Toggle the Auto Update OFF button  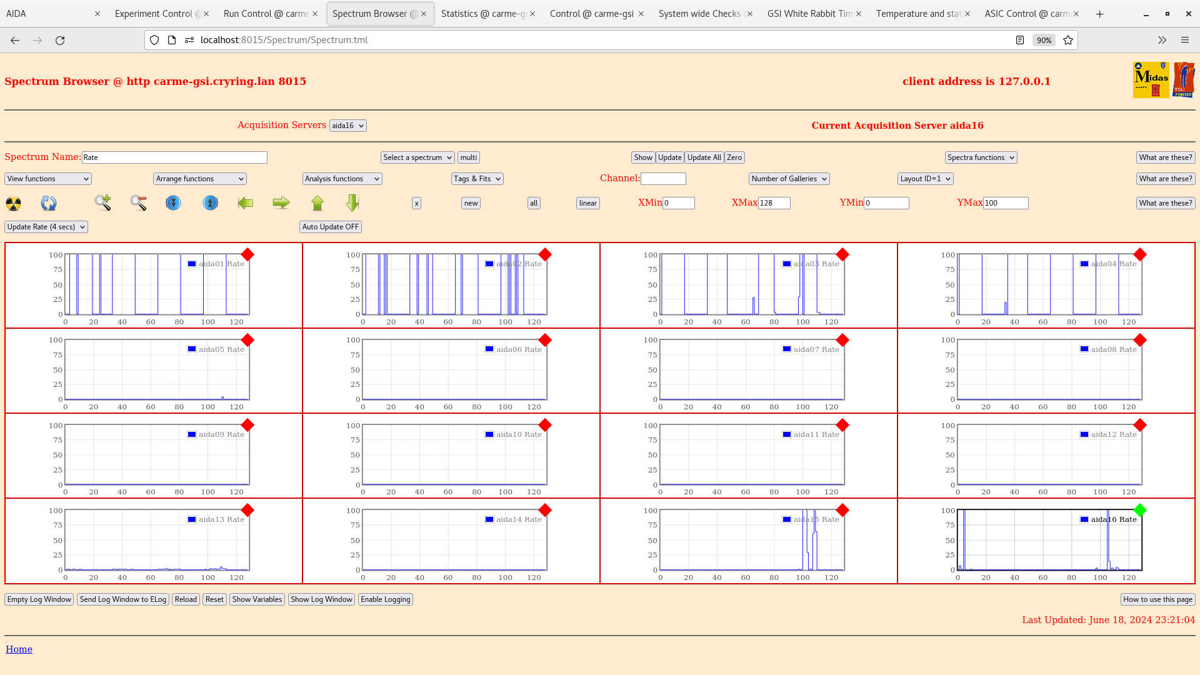[x=330, y=227]
